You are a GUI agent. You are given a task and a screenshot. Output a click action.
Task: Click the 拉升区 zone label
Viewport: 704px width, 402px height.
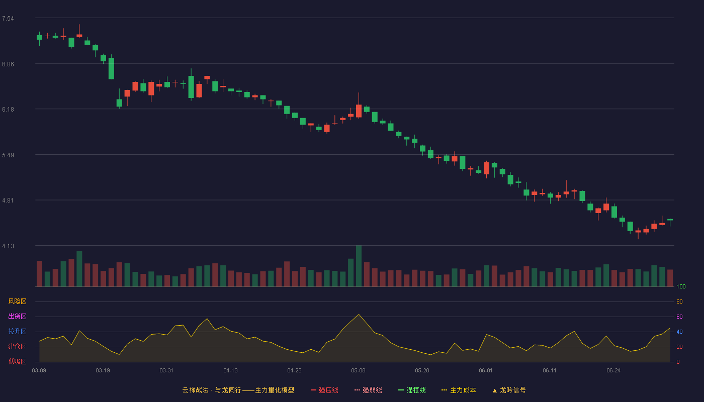[x=17, y=332]
